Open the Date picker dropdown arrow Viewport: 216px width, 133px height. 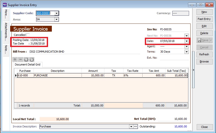(x=187, y=41)
